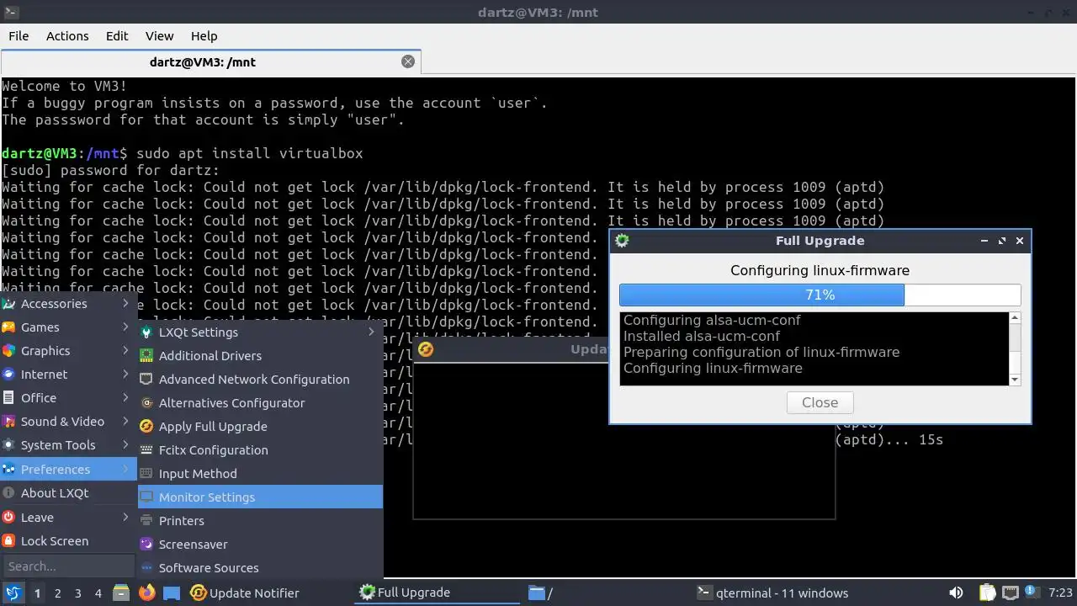Open the Actions menu in qterminal
Viewport: 1077px width, 606px height.
[67, 36]
